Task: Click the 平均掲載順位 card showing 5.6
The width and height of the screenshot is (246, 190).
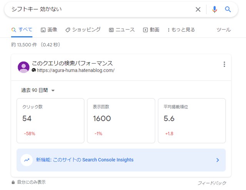Action: tap(192, 121)
